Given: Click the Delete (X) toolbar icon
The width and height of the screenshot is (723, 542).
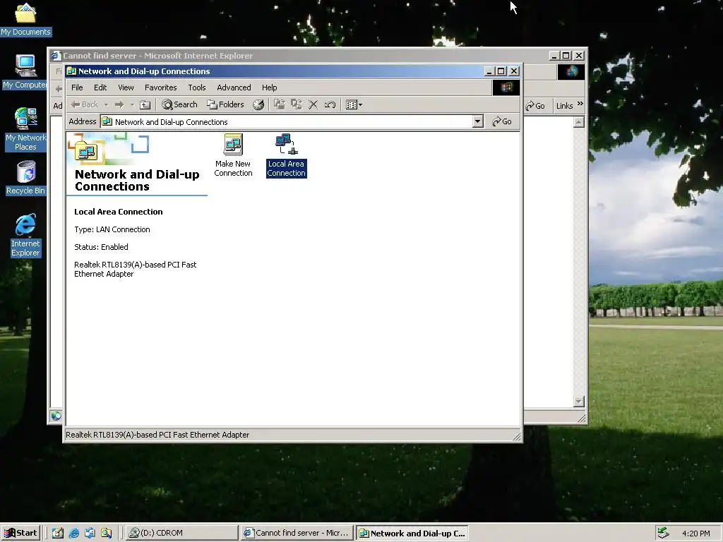Looking at the screenshot, I should coord(313,104).
